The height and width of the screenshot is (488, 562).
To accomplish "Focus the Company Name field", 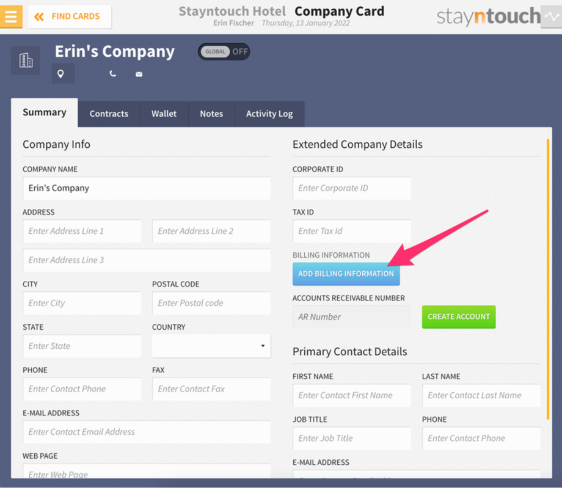I will coord(147,188).
